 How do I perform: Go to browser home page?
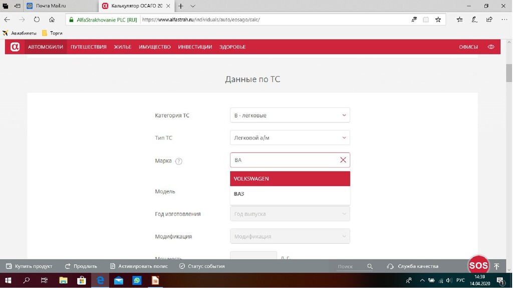[52, 19]
